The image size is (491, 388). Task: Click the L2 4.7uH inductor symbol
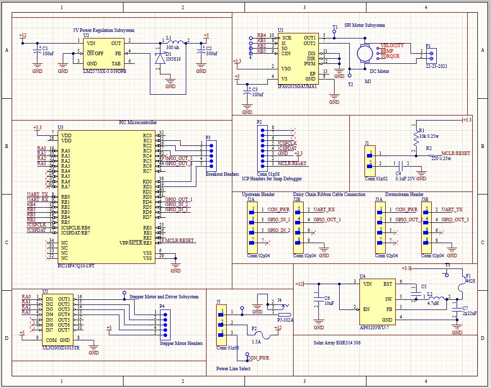[x=435, y=297]
